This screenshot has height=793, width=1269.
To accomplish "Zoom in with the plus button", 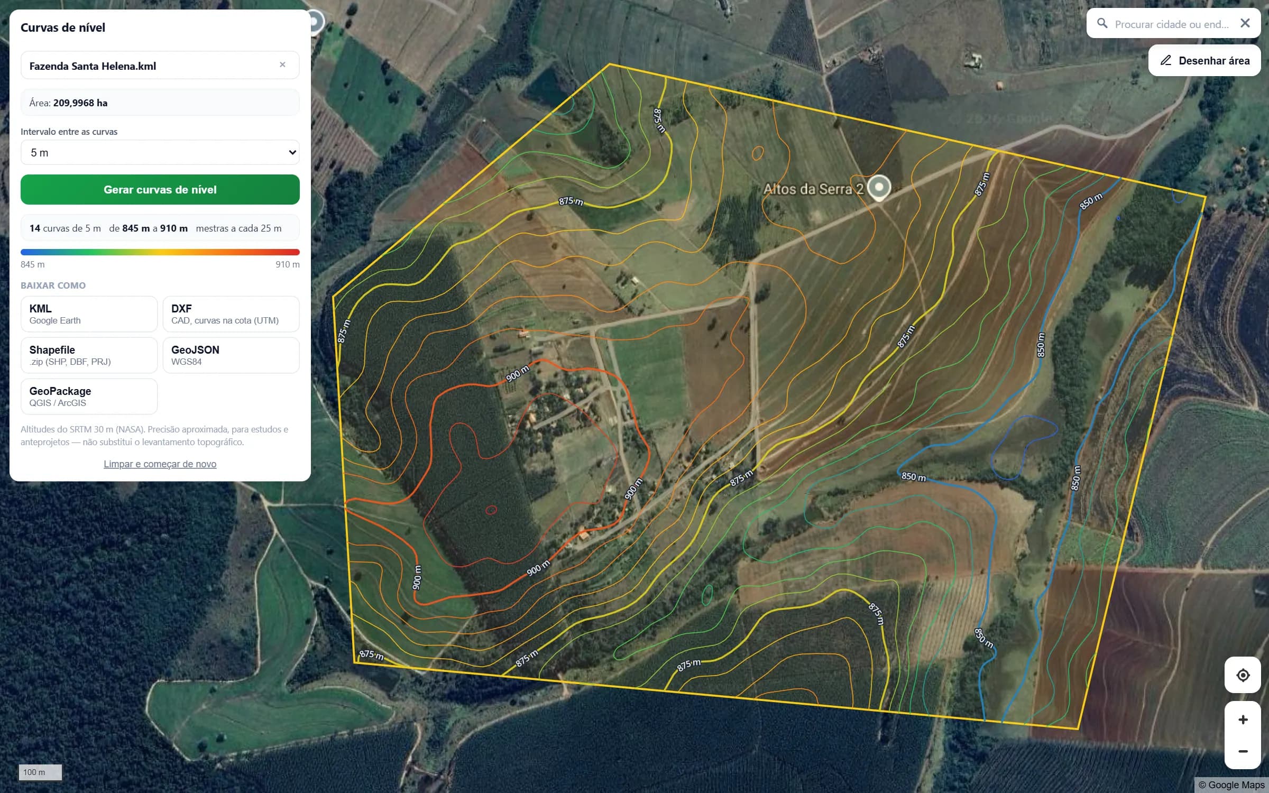I will pyautogui.click(x=1243, y=720).
